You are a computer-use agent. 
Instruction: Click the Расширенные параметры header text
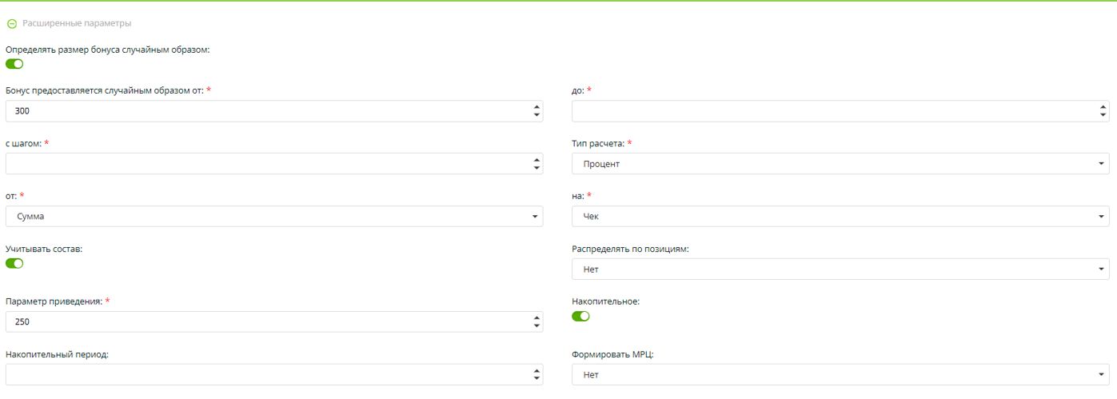[x=77, y=24]
